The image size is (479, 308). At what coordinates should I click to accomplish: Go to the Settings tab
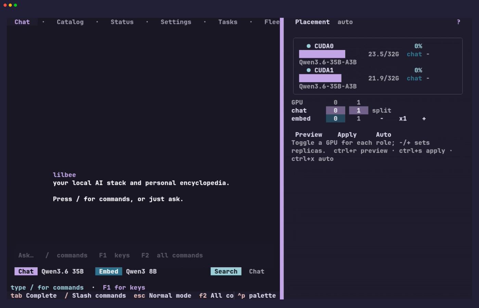click(x=176, y=22)
